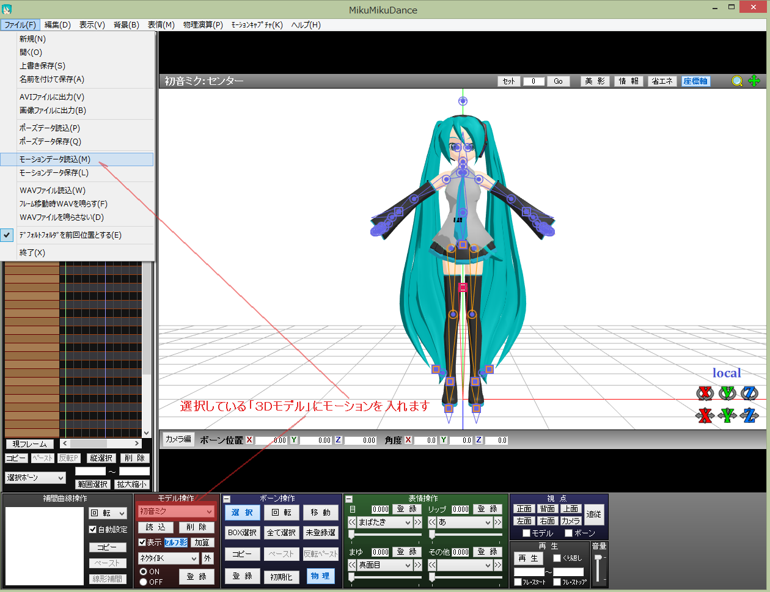This screenshot has width=770, height=592.
Task: Click next >> arrow in その他 morph row
Action: click(x=498, y=565)
